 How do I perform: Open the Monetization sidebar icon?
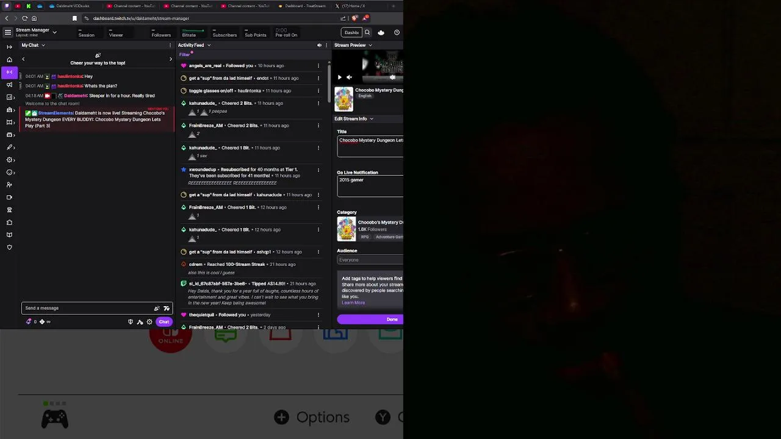click(x=9, y=135)
